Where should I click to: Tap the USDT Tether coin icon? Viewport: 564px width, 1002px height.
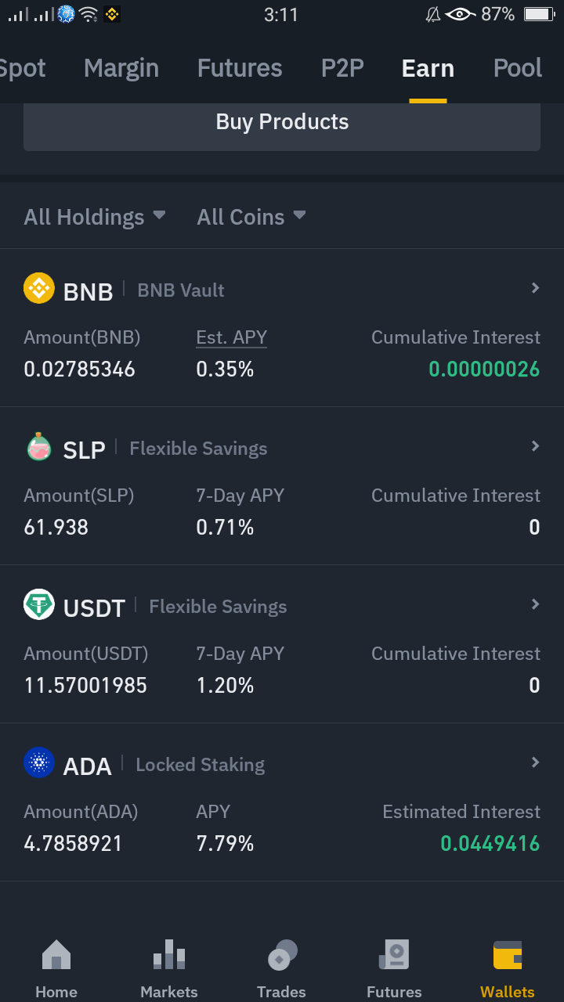tap(39, 604)
